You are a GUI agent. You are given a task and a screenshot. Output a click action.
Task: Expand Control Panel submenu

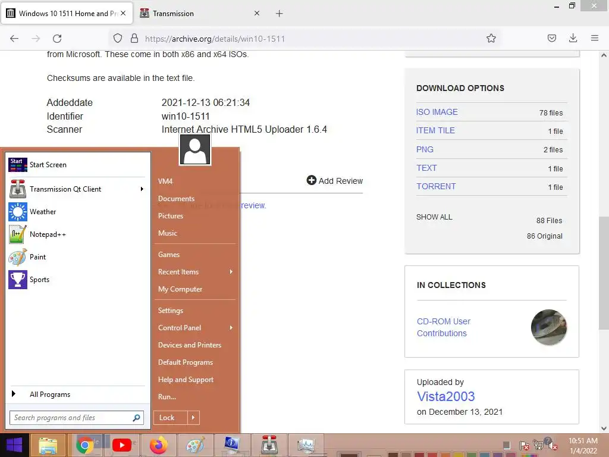pyautogui.click(x=231, y=328)
